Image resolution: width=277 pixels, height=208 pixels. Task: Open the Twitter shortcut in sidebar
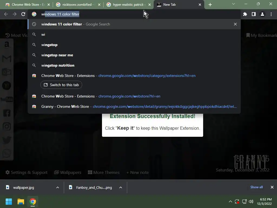pyautogui.click(x=7, y=140)
